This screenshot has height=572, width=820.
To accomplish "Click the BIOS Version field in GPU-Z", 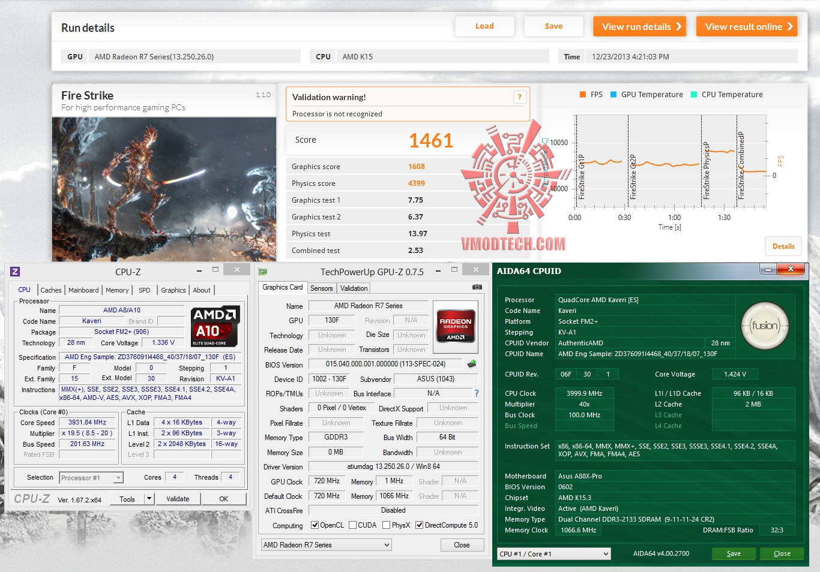I will (385, 364).
